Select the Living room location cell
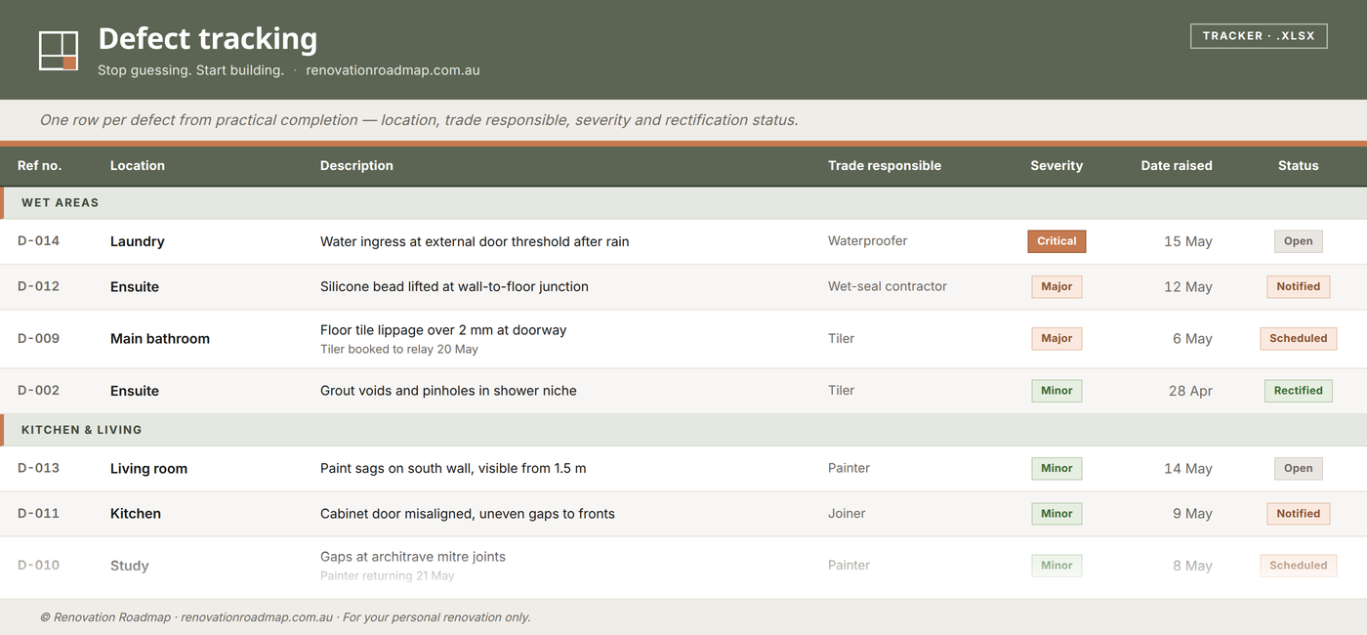Image resolution: width=1367 pixels, height=635 pixels. click(148, 468)
